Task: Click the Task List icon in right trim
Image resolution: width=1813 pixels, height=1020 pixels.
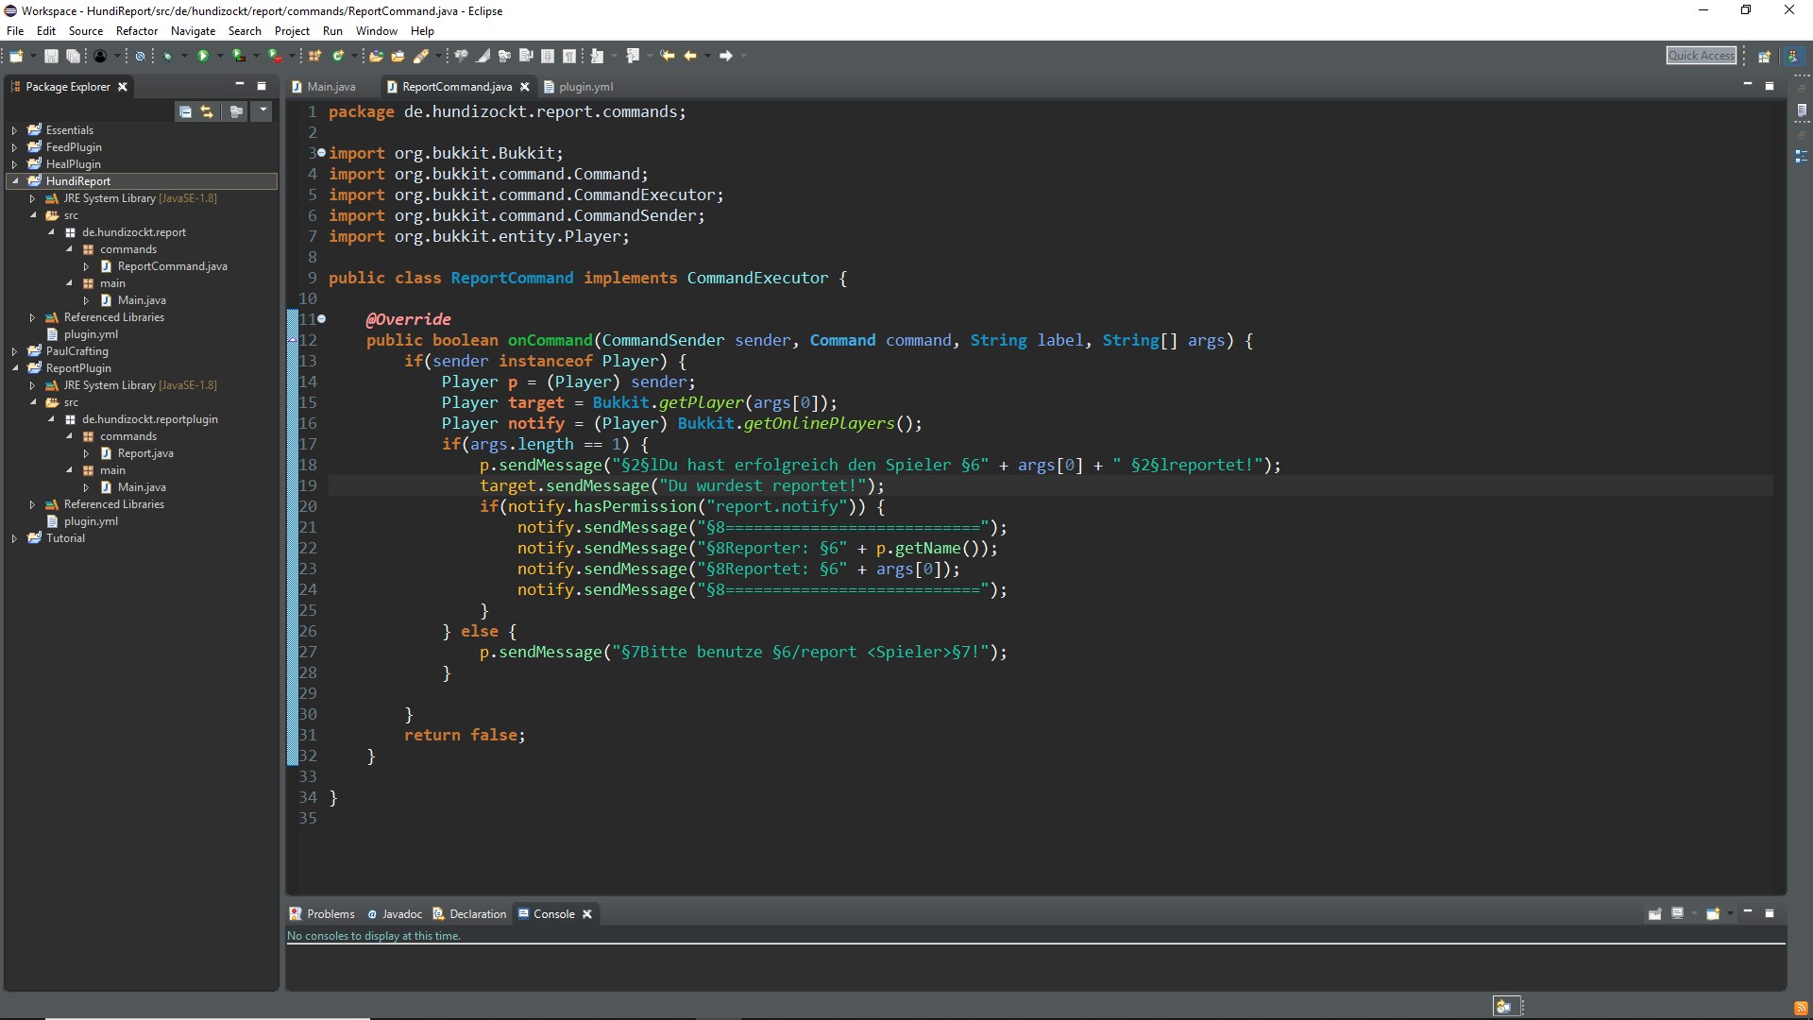Action: click(x=1802, y=111)
